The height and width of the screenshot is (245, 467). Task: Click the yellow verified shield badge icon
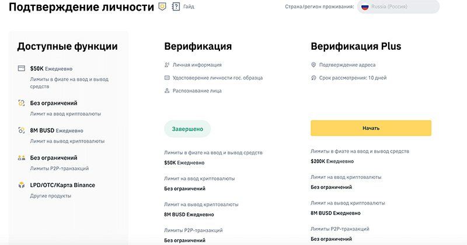click(162, 7)
